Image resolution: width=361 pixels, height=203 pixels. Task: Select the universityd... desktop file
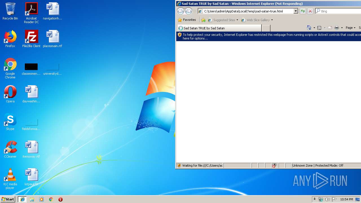click(52, 69)
